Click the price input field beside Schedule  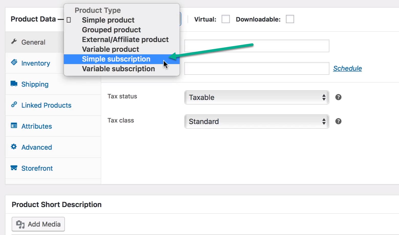(256, 68)
